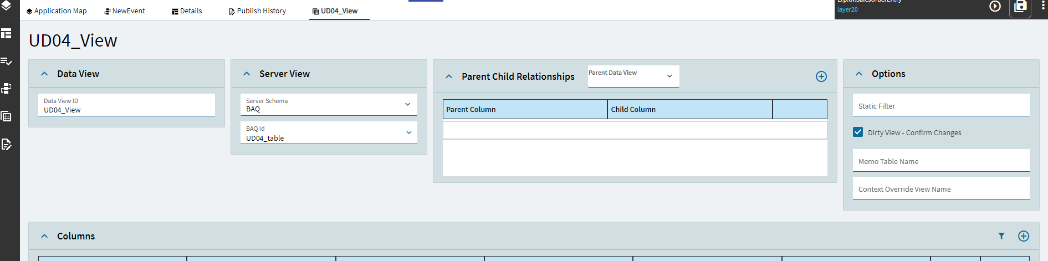Viewport: 1048px width, 261px height.
Task: Open the three-dot overflow menu
Action: 1043,6
